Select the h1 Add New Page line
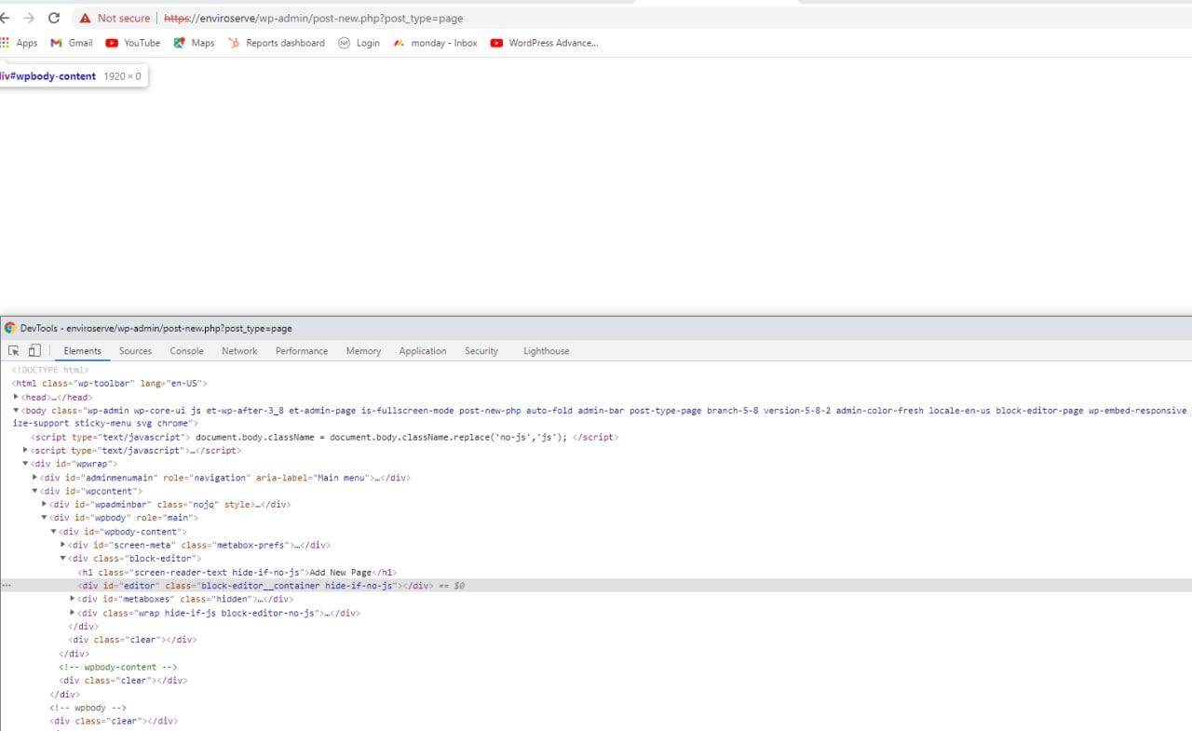The image size is (1192, 731). (x=238, y=572)
